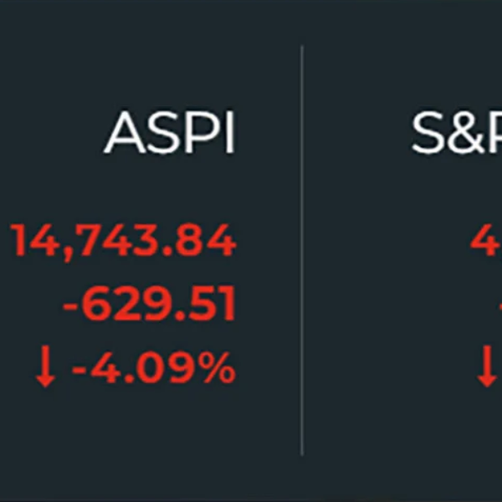Select the -4.09% percentage change
The image size is (502, 502).
pos(154,367)
